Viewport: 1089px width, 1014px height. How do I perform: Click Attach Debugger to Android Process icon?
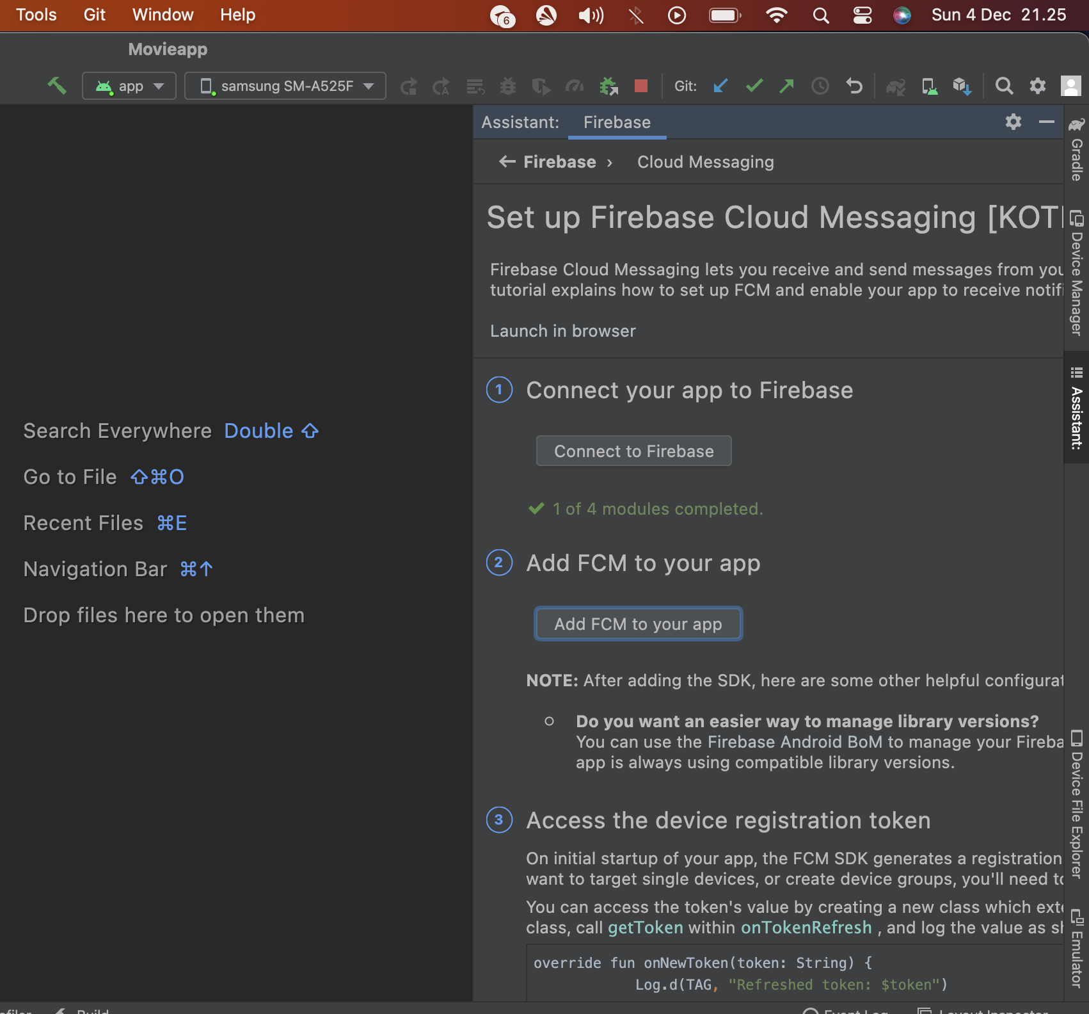tap(608, 86)
